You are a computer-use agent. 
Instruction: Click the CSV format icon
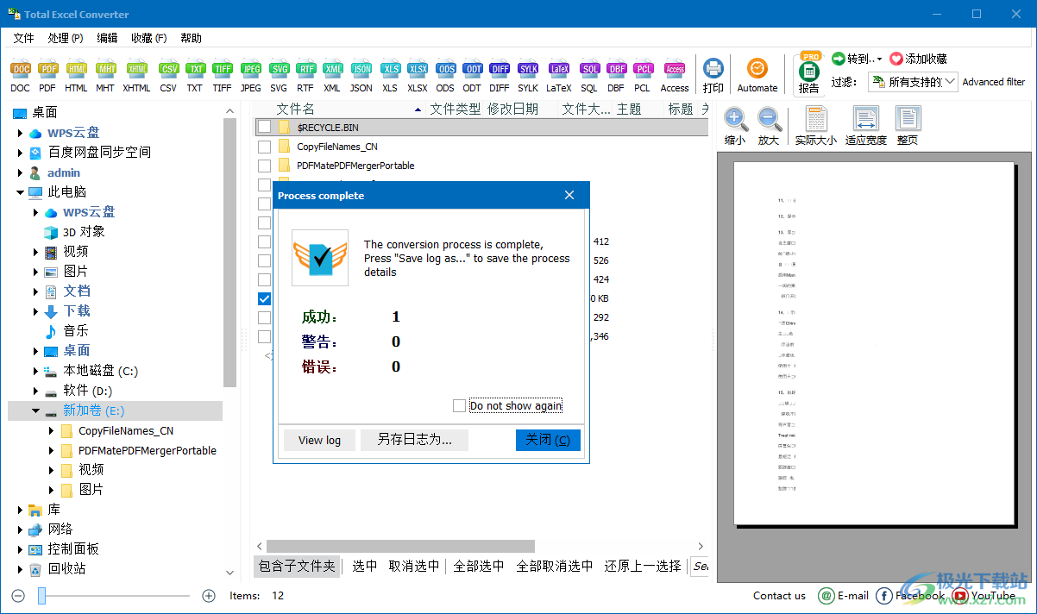168,76
